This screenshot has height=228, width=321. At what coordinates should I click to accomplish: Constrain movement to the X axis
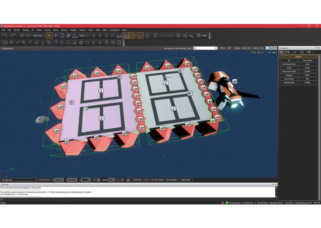[94, 36]
